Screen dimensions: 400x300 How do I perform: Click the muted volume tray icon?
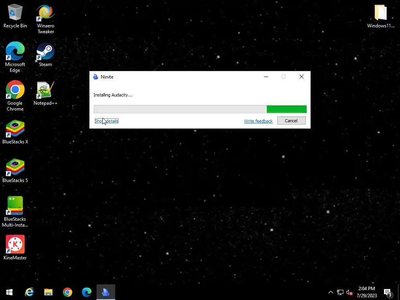point(349,292)
